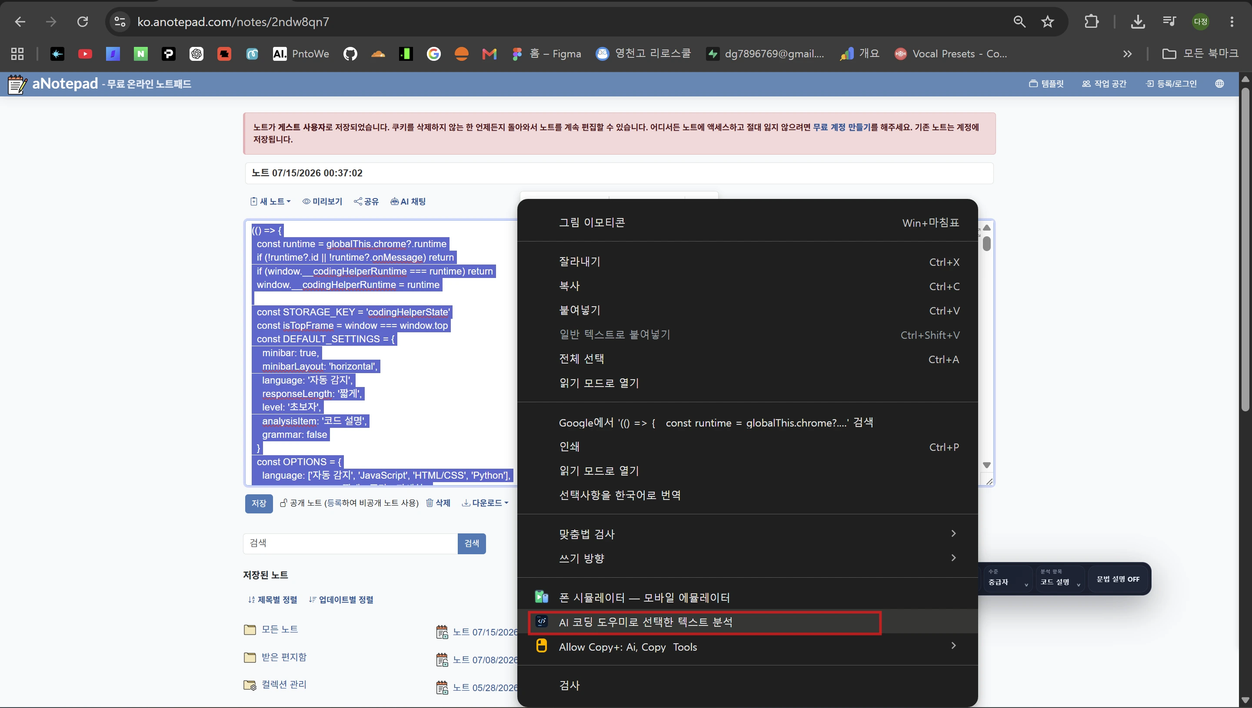Choose 붙여넣기 in the context menu
Viewport: 1252px width, 708px height.
pos(747,310)
